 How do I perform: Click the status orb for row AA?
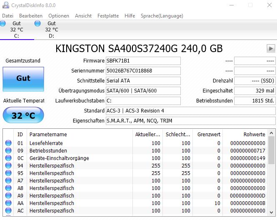pos(8,203)
